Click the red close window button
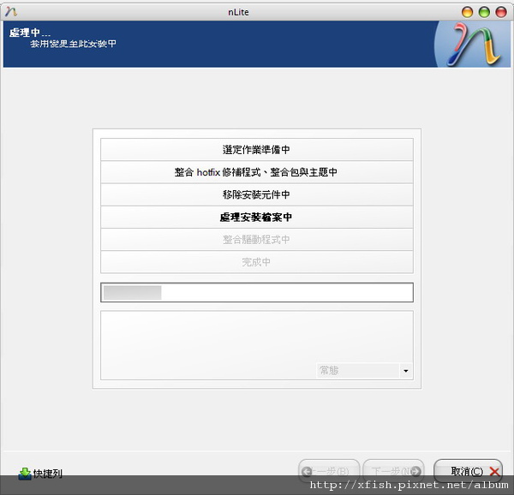This screenshot has height=495, width=514. pyautogui.click(x=501, y=12)
